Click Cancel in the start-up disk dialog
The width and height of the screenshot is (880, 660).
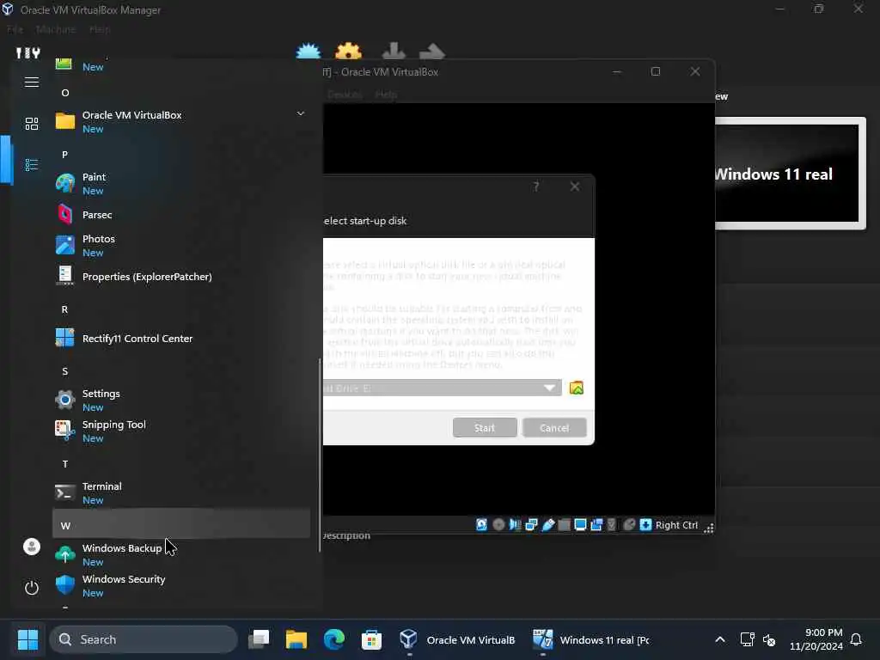coord(554,428)
